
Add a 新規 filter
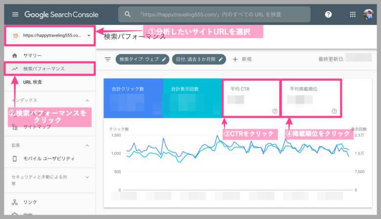point(242,59)
